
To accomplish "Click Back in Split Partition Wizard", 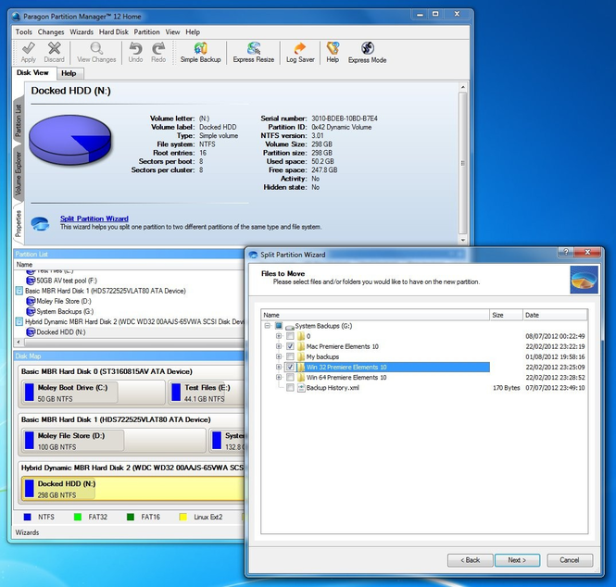I will 471,560.
